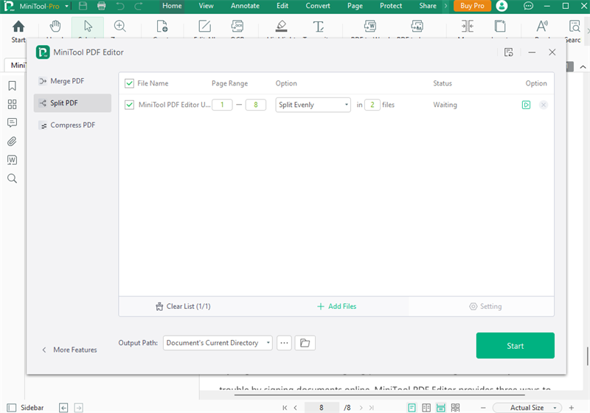Open the Bookmarks sidebar panel
Image resolution: width=590 pixels, height=413 pixels.
coord(12,86)
